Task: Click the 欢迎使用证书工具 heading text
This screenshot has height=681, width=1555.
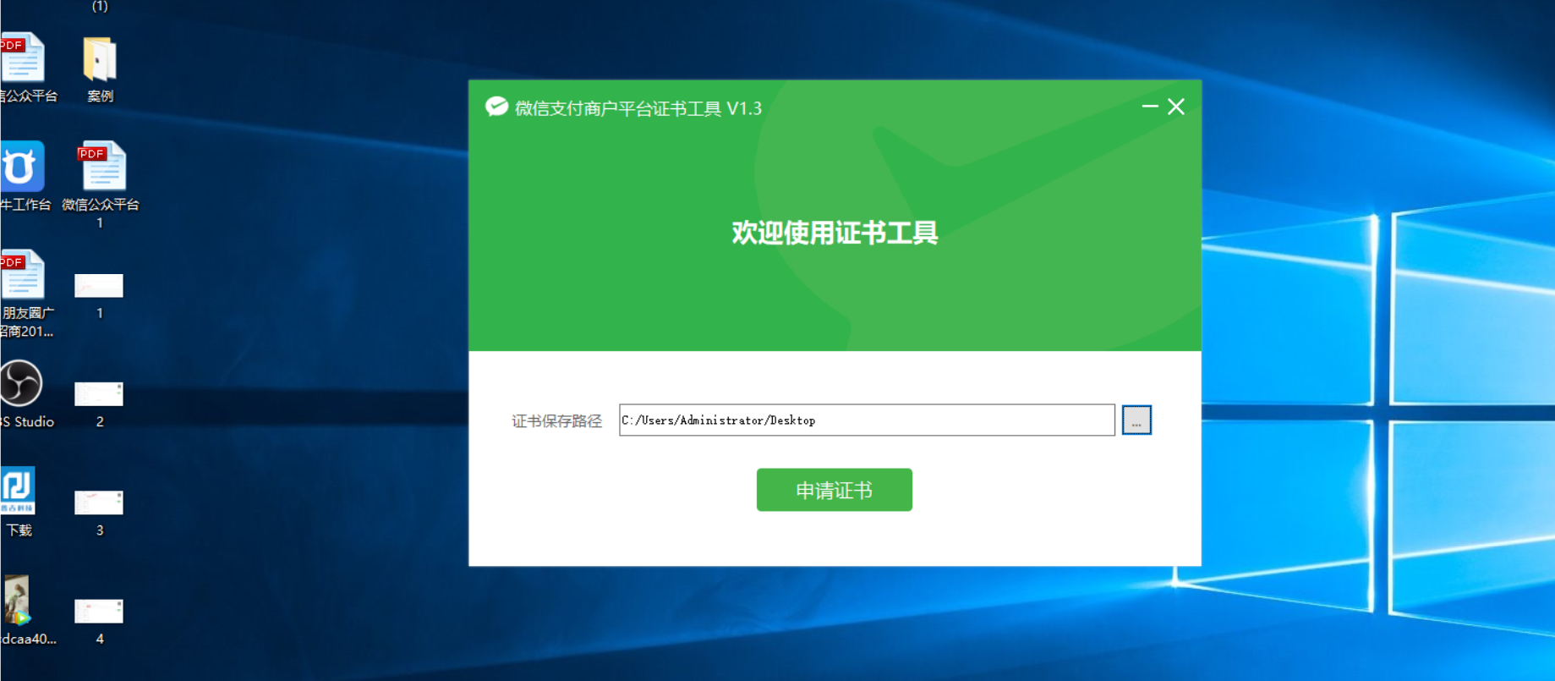Action: coord(835,233)
